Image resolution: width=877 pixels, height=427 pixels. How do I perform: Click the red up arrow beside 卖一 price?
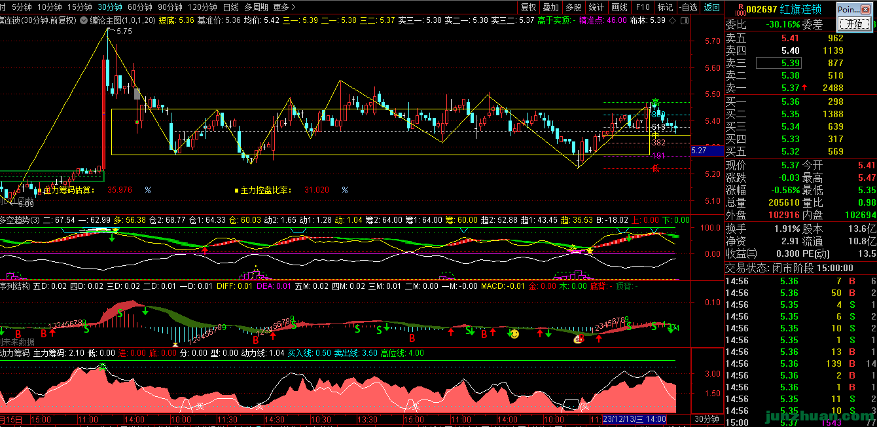805,88
